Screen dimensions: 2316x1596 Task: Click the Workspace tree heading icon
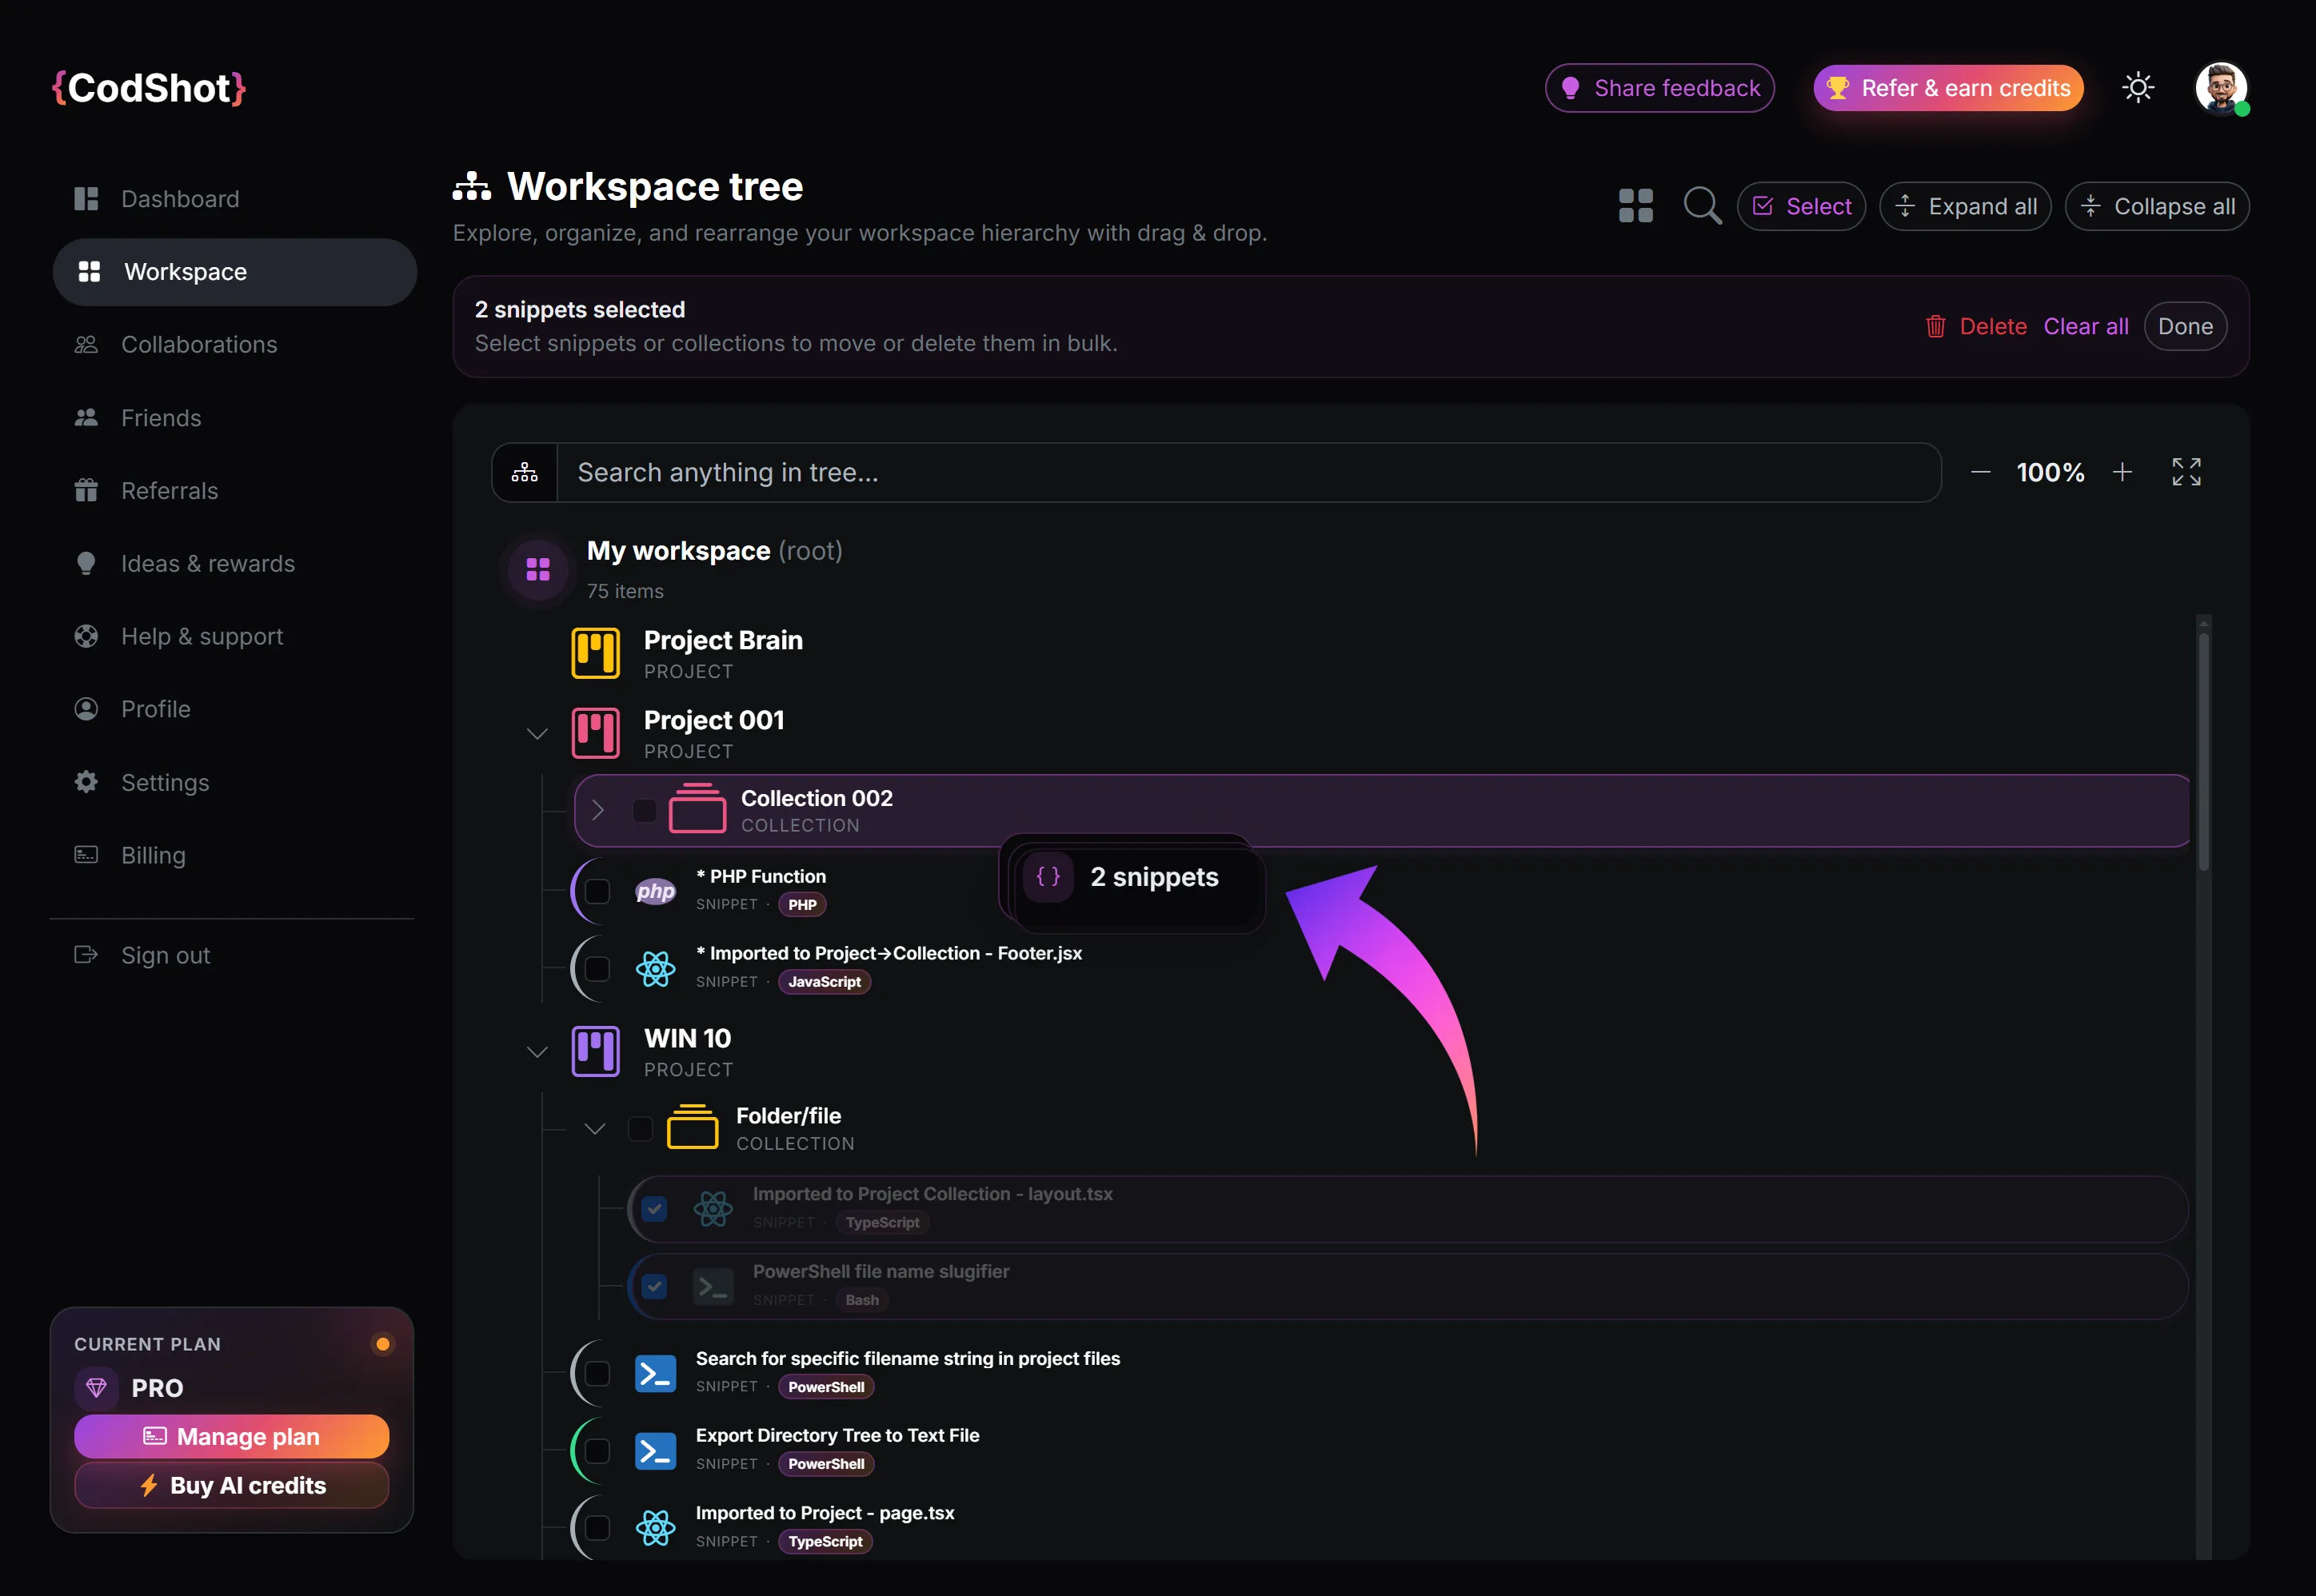(x=472, y=186)
